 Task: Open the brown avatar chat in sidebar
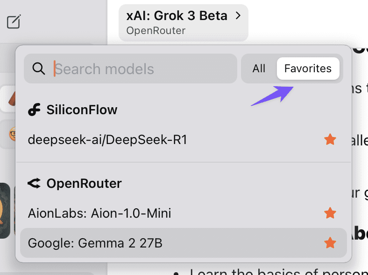click(x=12, y=98)
